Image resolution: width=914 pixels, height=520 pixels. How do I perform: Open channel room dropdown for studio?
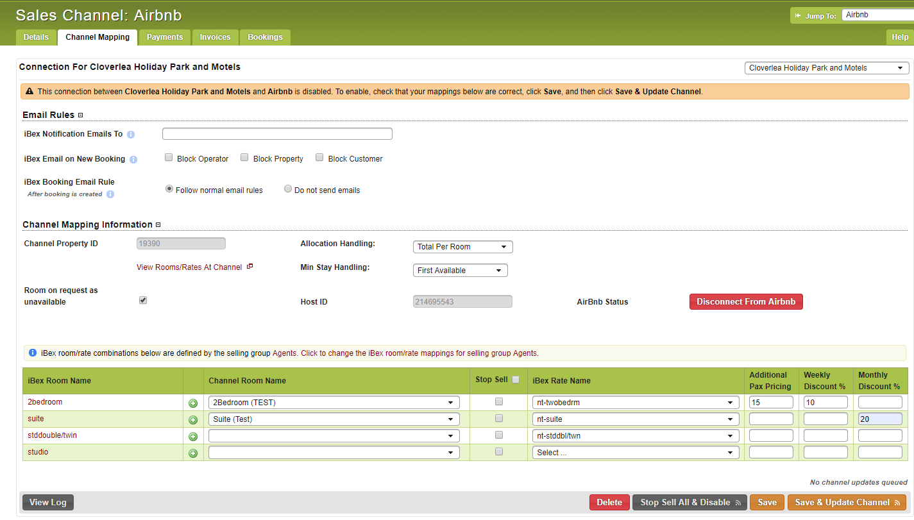pos(334,453)
